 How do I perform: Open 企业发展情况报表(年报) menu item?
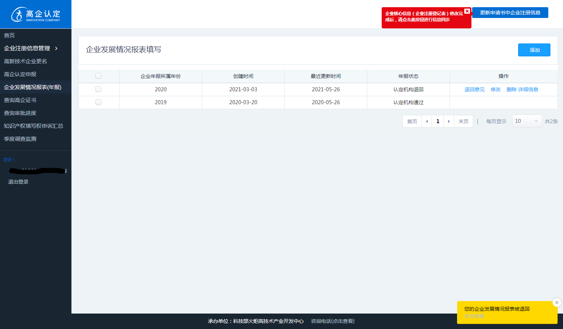click(x=33, y=87)
